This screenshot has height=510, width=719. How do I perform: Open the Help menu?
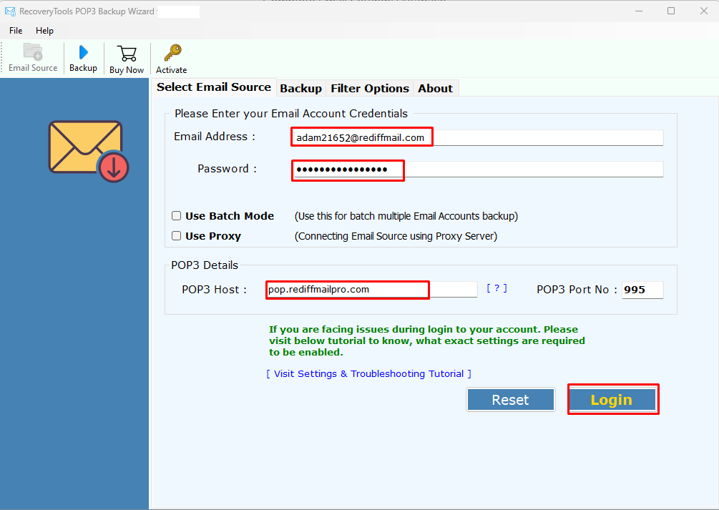pos(44,31)
